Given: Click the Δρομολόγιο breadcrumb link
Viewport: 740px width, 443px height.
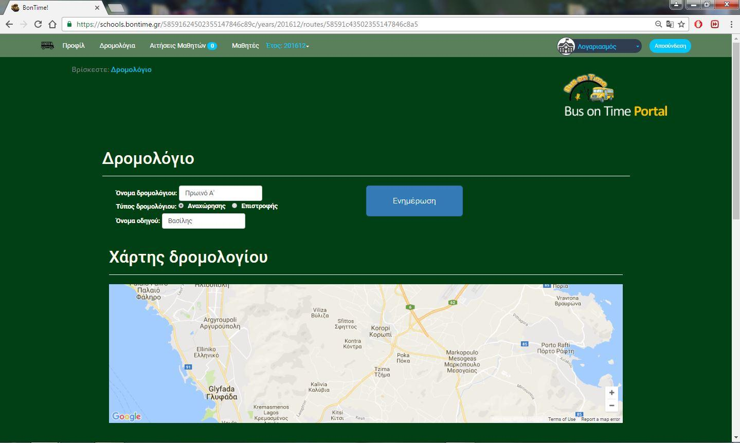Looking at the screenshot, I should pos(131,69).
